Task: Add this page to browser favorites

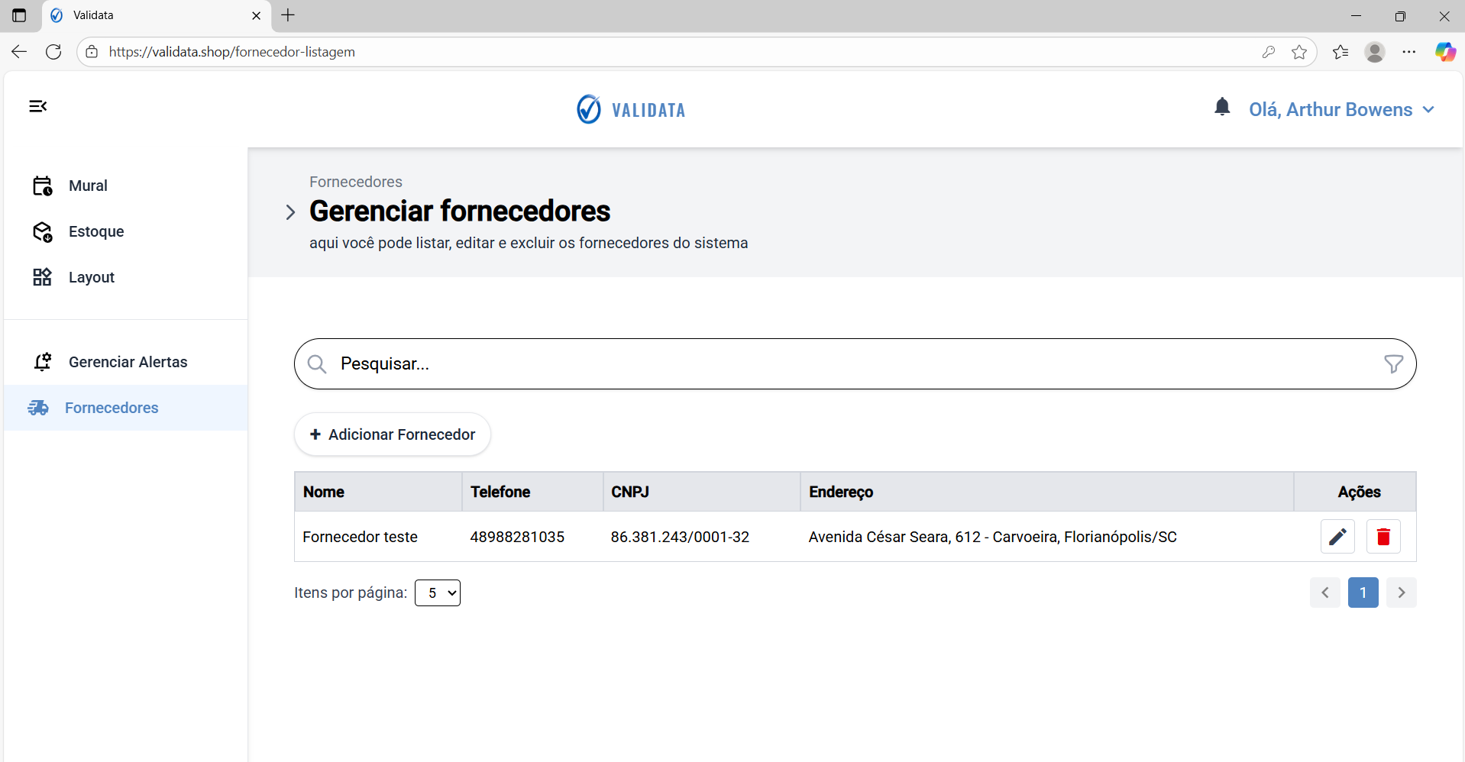Action: coord(1298,52)
